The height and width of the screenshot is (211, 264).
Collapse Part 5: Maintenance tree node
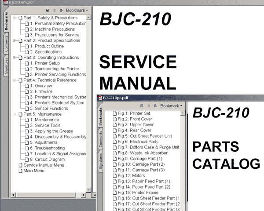(x=14, y=114)
